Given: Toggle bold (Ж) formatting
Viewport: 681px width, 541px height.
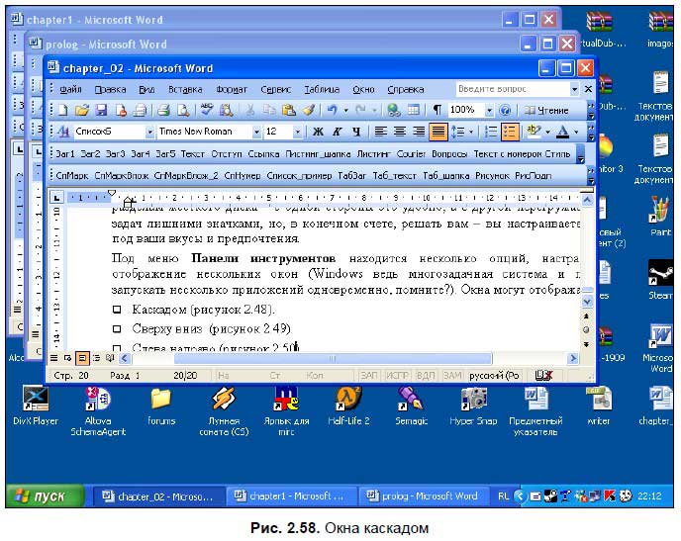Looking at the screenshot, I should pos(318,132).
